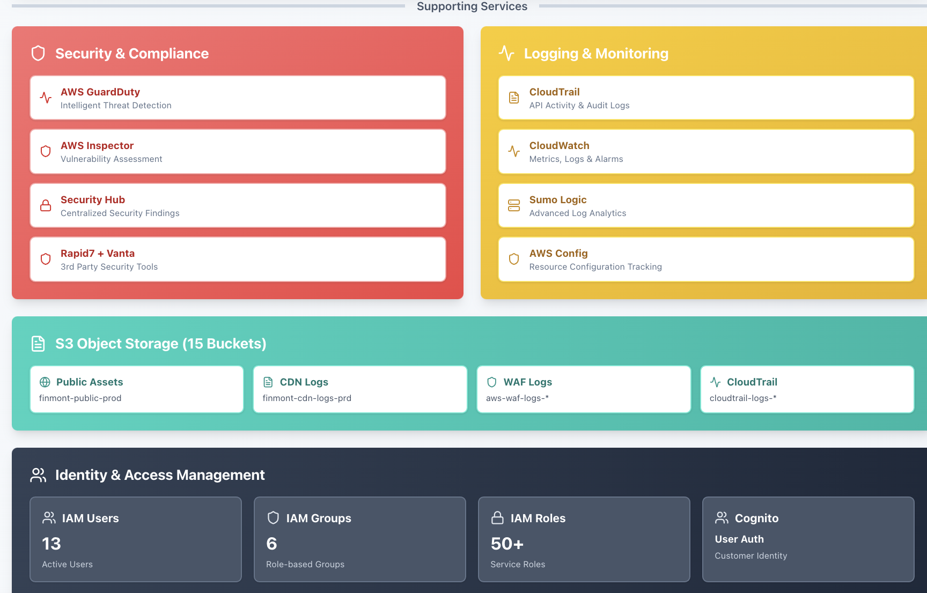This screenshot has width=927, height=593.
Task: Click the Supporting Services heading
Action: pos(472,6)
